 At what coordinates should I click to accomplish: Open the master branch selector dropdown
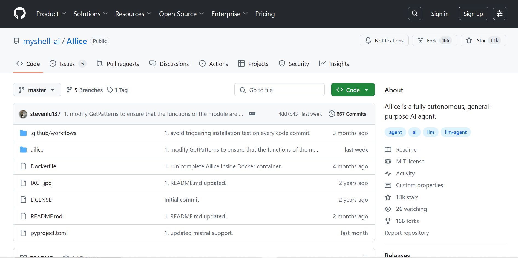click(37, 90)
